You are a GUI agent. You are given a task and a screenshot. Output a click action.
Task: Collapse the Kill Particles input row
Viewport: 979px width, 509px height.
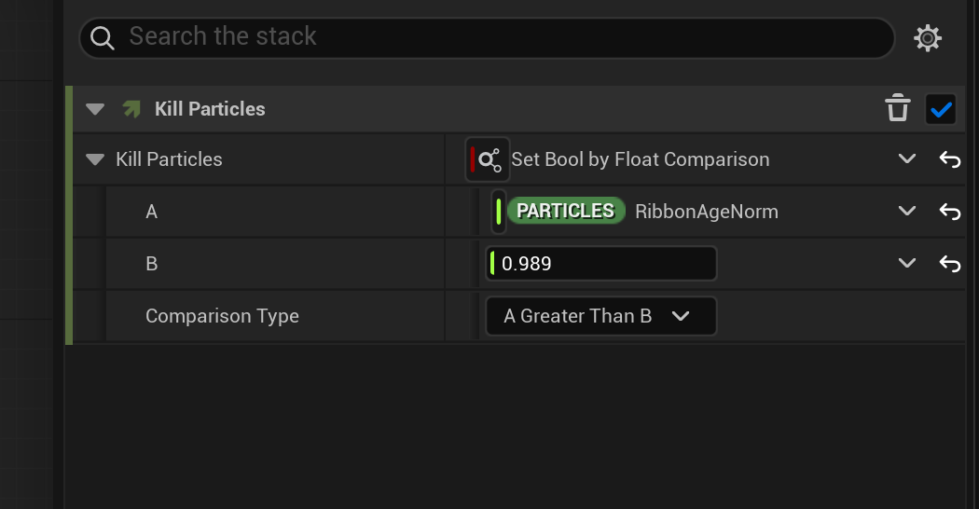click(94, 159)
